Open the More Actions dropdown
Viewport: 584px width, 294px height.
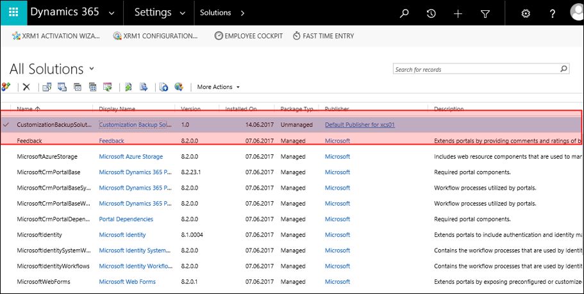pyautogui.click(x=218, y=87)
